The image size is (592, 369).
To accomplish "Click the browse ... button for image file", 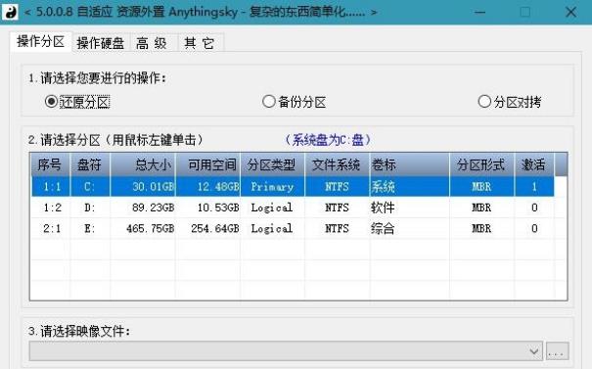I will tap(558, 351).
